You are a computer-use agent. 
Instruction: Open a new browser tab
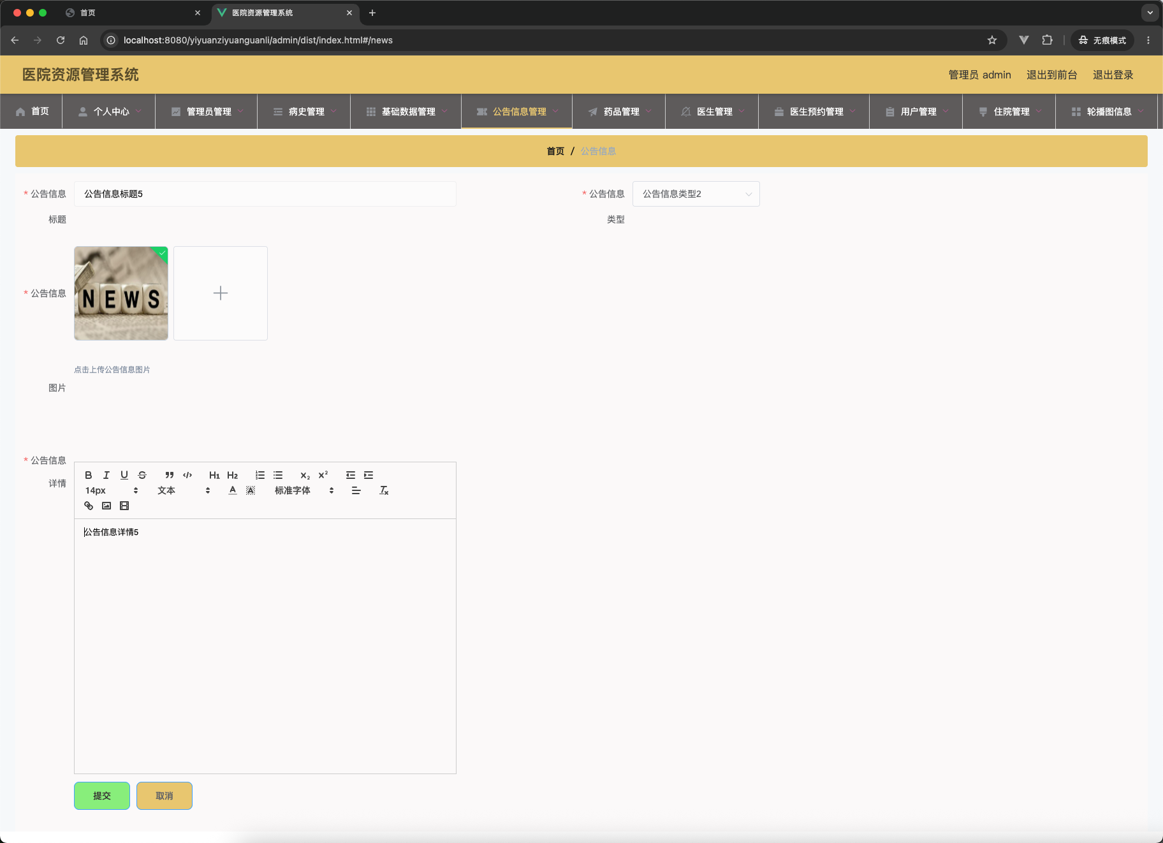[372, 13]
